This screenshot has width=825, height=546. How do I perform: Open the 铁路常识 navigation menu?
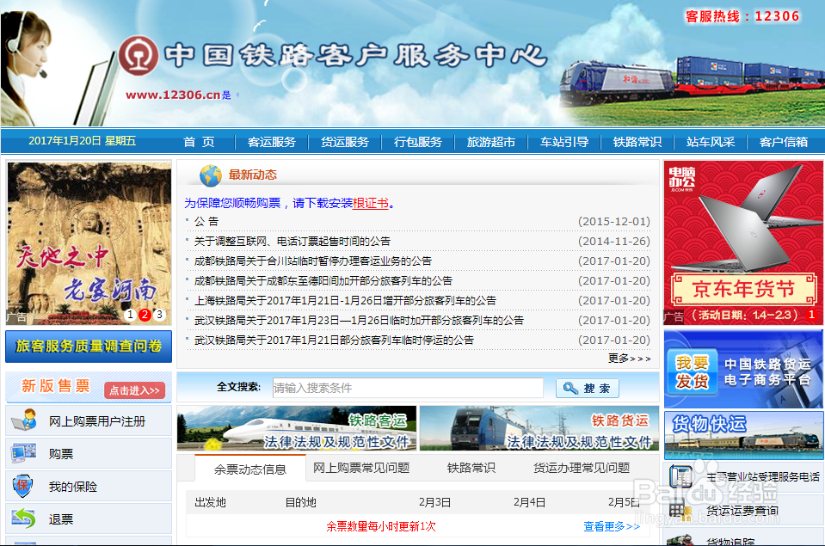click(x=637, y=142)
